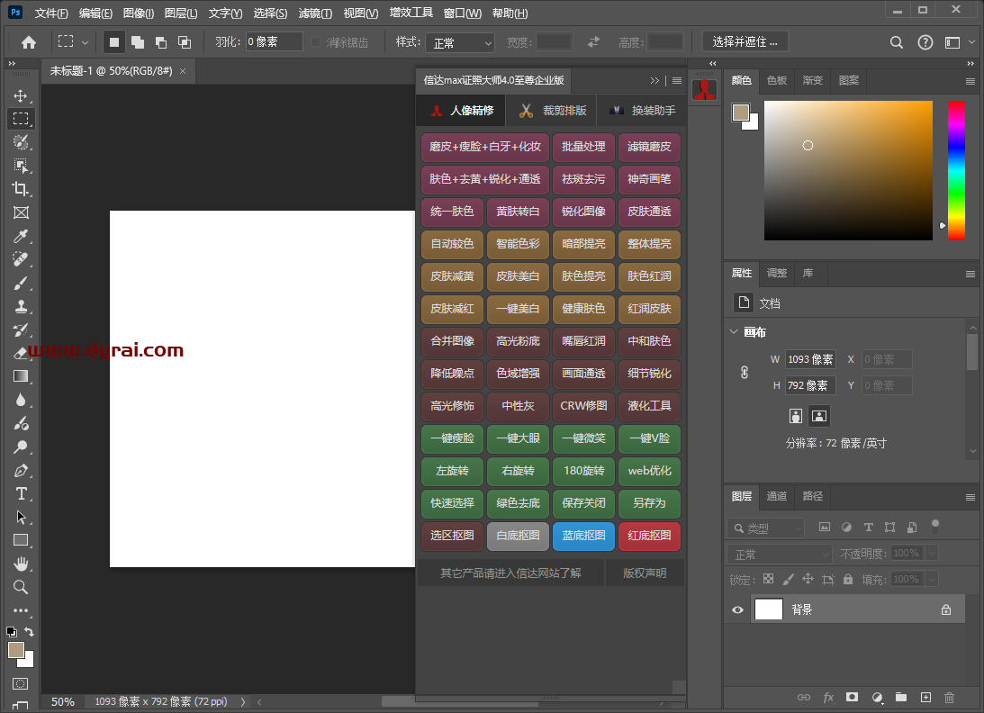Collapse the 画布 section
This screenshot has width=984, height=713.
tap(734, 331)
